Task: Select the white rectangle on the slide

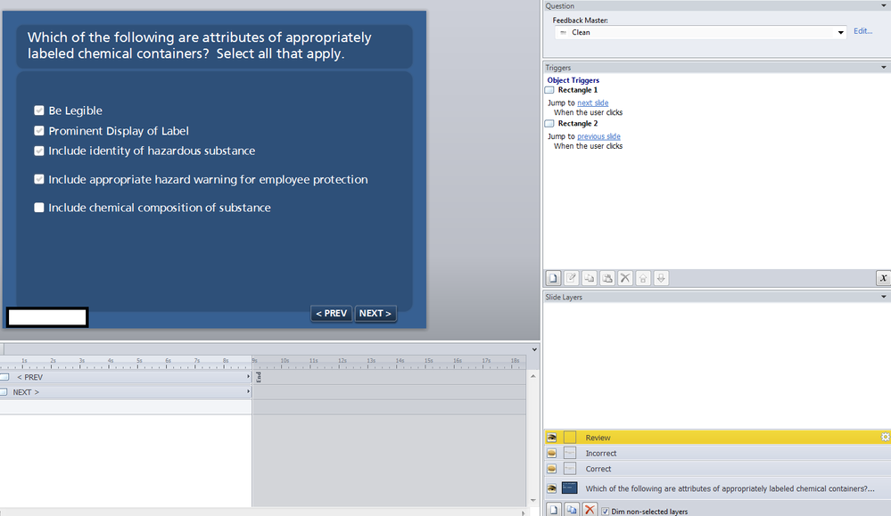Action: [x=47, y=317]
